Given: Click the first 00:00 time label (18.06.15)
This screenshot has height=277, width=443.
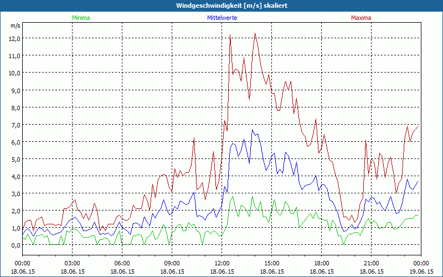Looking at the screenshot, I should 22,264.
